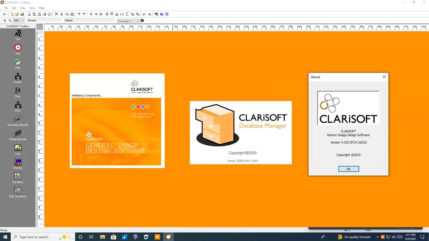The width and height of the screenshot is (429, 241).
Task: Open the Sub-Image 1 dropdown
Action: pos(128,21)
